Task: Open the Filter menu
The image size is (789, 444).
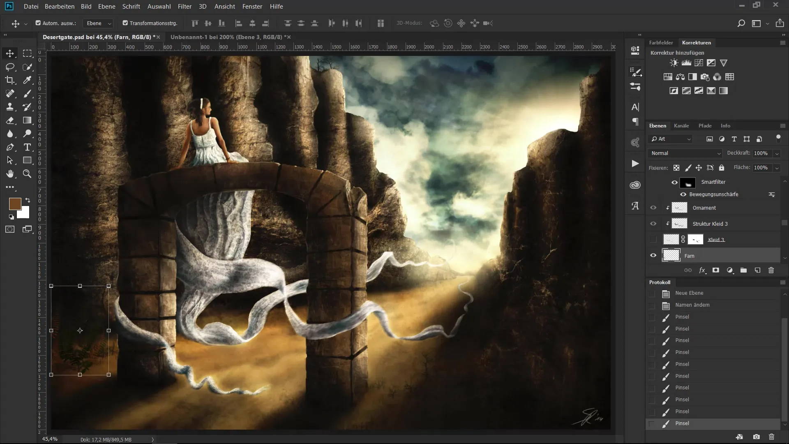Action: click(x=185, y=7)
